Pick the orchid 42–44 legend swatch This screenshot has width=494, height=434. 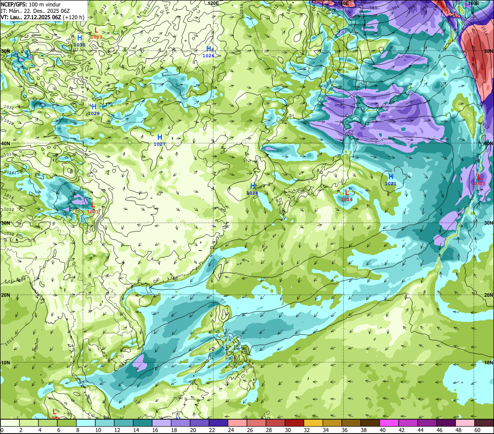(x=408, y=423)
